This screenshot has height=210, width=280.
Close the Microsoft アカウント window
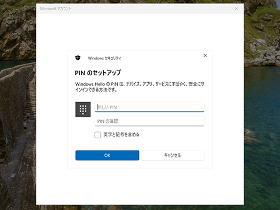click(x=236, y=9)
